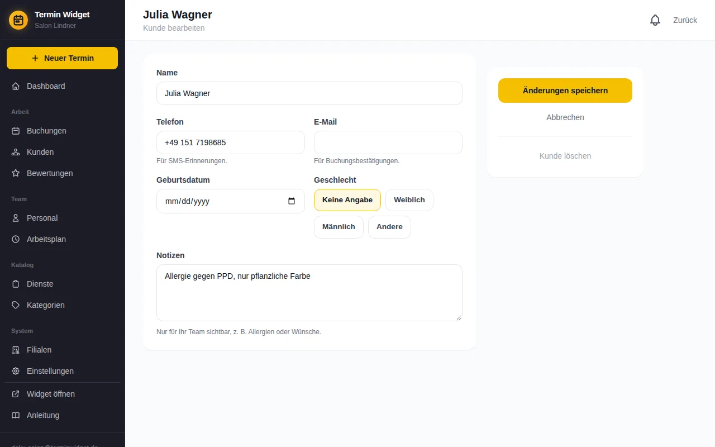Click the Geburtsdatum date field
Viewport: 715px width, 447px height.
tap(231, 201)
